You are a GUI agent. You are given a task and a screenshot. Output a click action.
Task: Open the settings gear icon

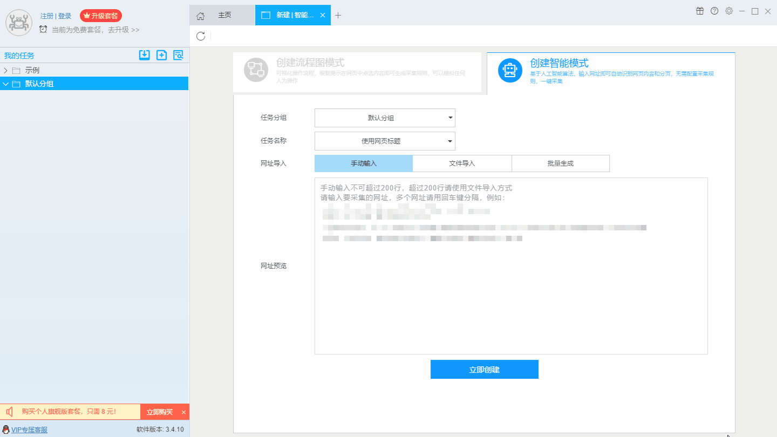729,11
